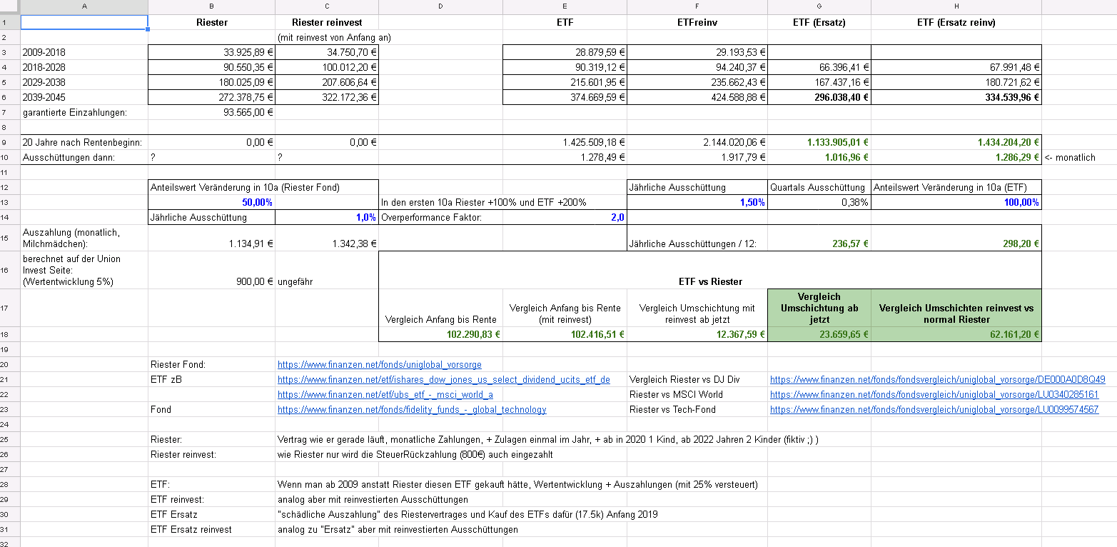Click the green 'Vergleich Umschichtung ab jetzt' header cell
Viewport: 1117px width, 547px height.
point(819,308)
